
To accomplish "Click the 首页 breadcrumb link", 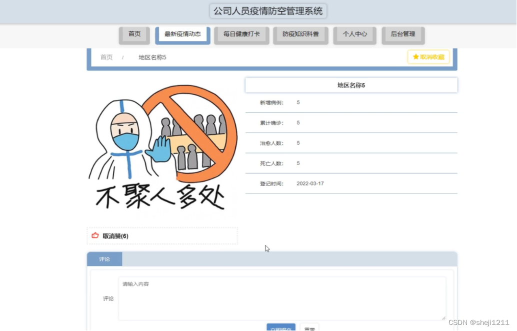I will (x=106, y=57).
